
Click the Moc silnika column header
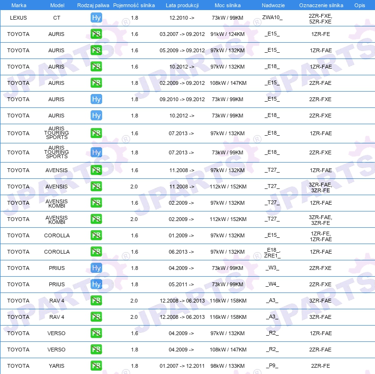228,5
